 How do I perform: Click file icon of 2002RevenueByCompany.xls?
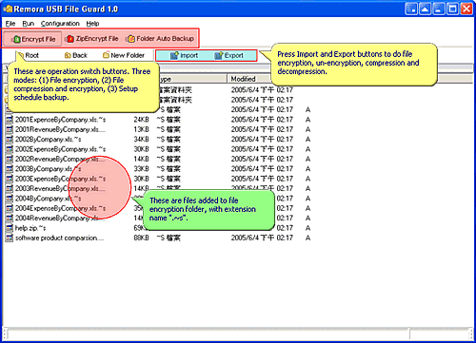[x=10, y=159]
